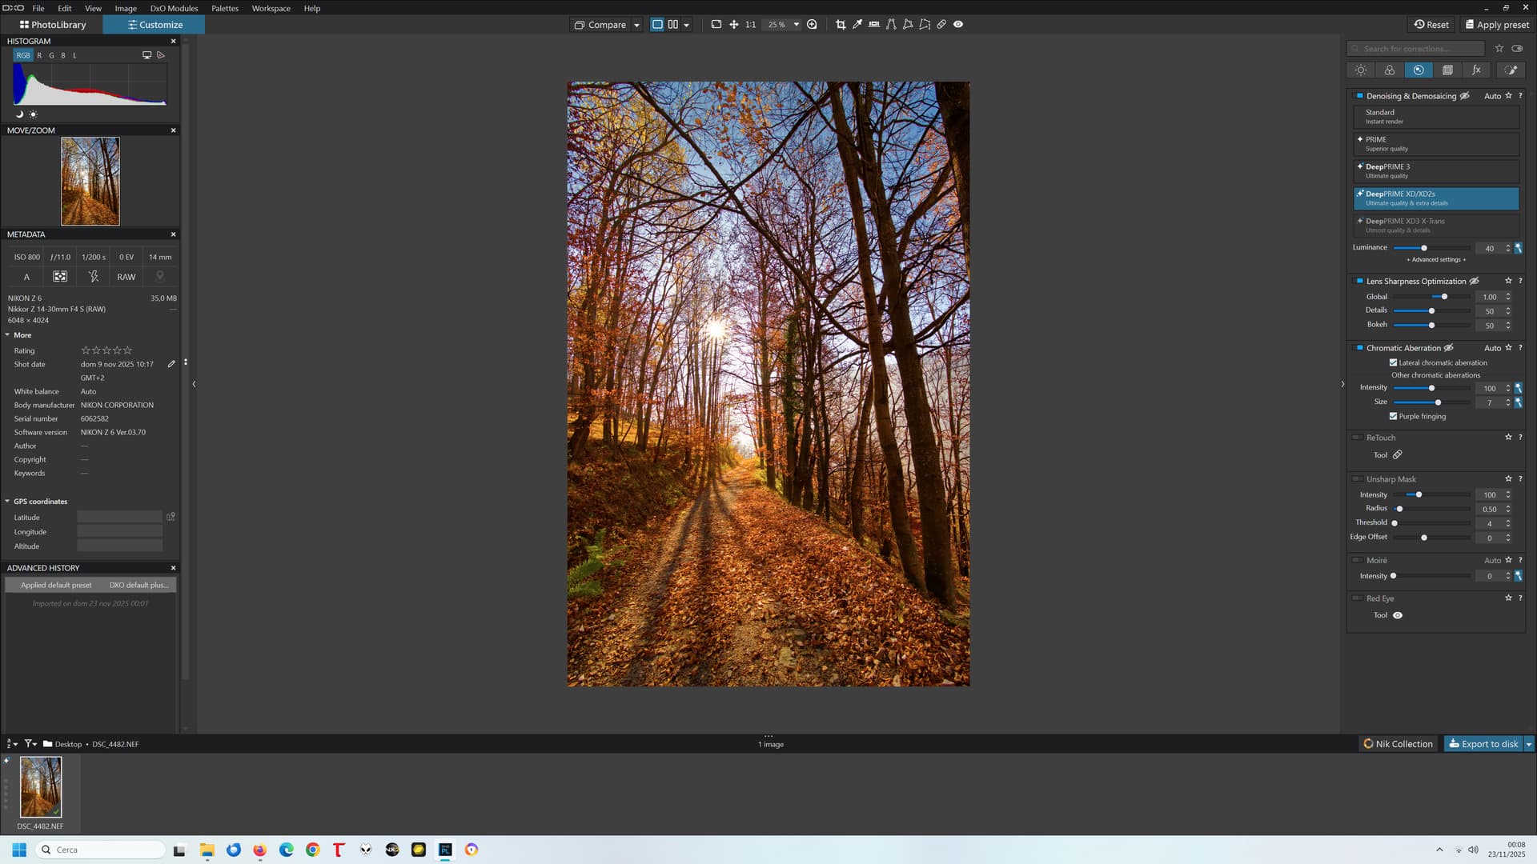Switch to the PhotoLibrary tab

tap(53, 25)
